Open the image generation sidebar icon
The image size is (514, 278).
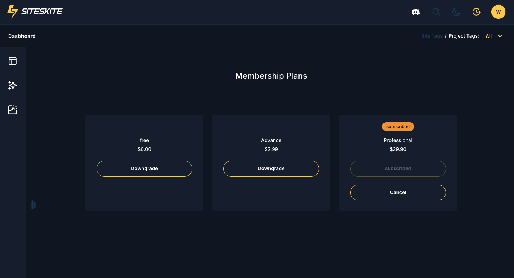tap(13, 110)
